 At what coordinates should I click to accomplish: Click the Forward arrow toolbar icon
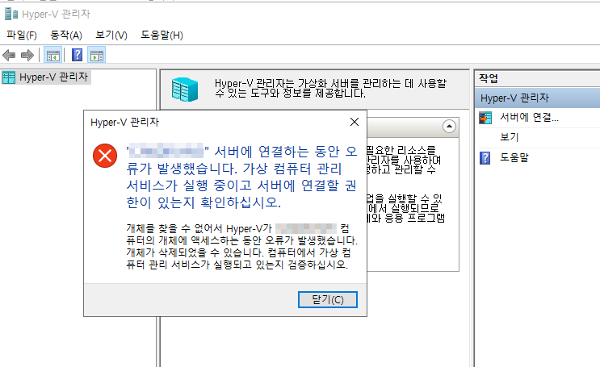coord(27,56)
